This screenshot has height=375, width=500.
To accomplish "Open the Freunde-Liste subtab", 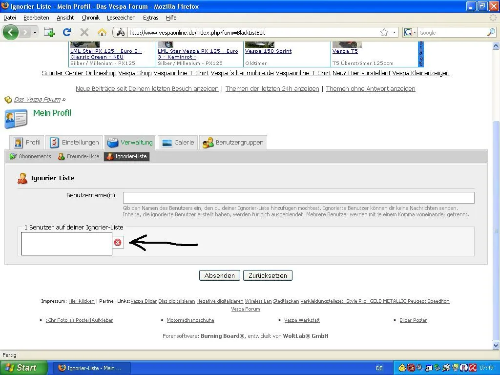I will click(79, 156).
